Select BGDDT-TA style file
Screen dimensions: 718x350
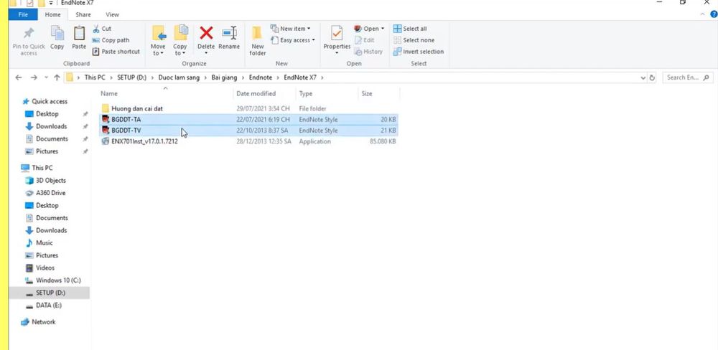(248, 119)
